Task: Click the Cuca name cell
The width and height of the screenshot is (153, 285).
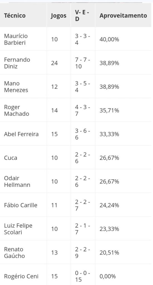Action: pyautogui.click(x=11, y=158)
